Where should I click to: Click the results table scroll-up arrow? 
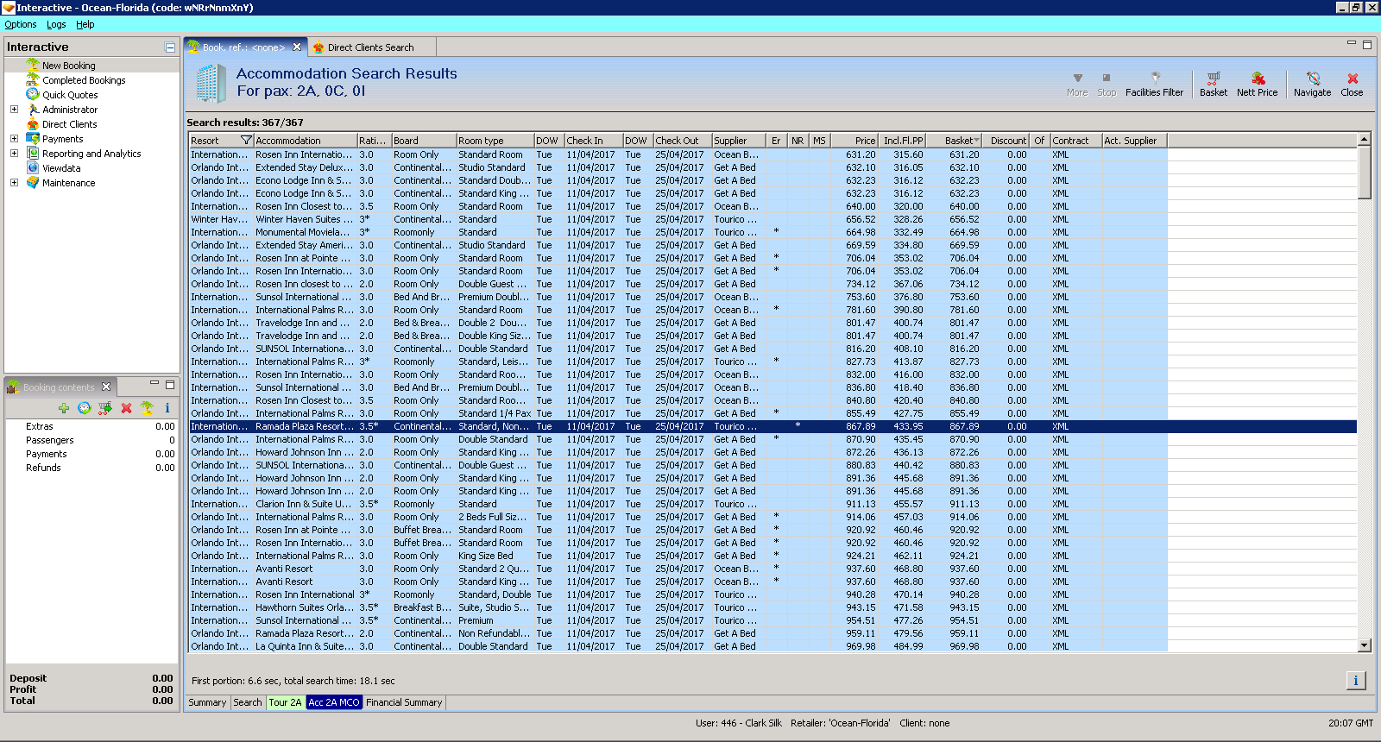pos(1365,139)
